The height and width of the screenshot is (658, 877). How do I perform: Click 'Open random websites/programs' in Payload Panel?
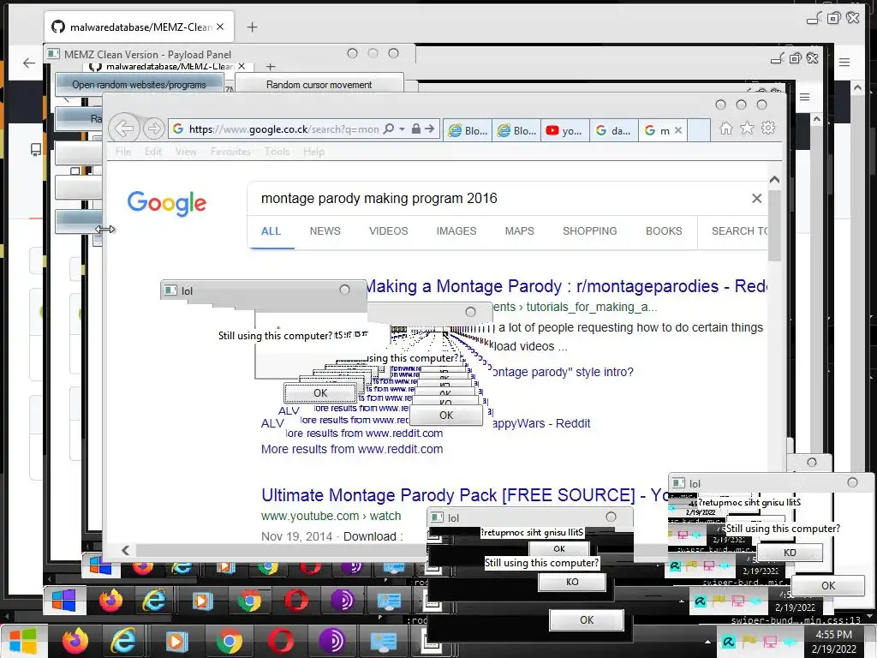point(139,85)
